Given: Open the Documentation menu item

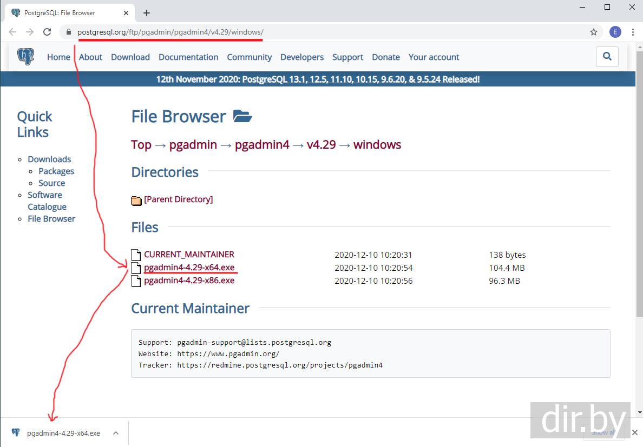Looking at the screenshot, I should pos(188,57).
